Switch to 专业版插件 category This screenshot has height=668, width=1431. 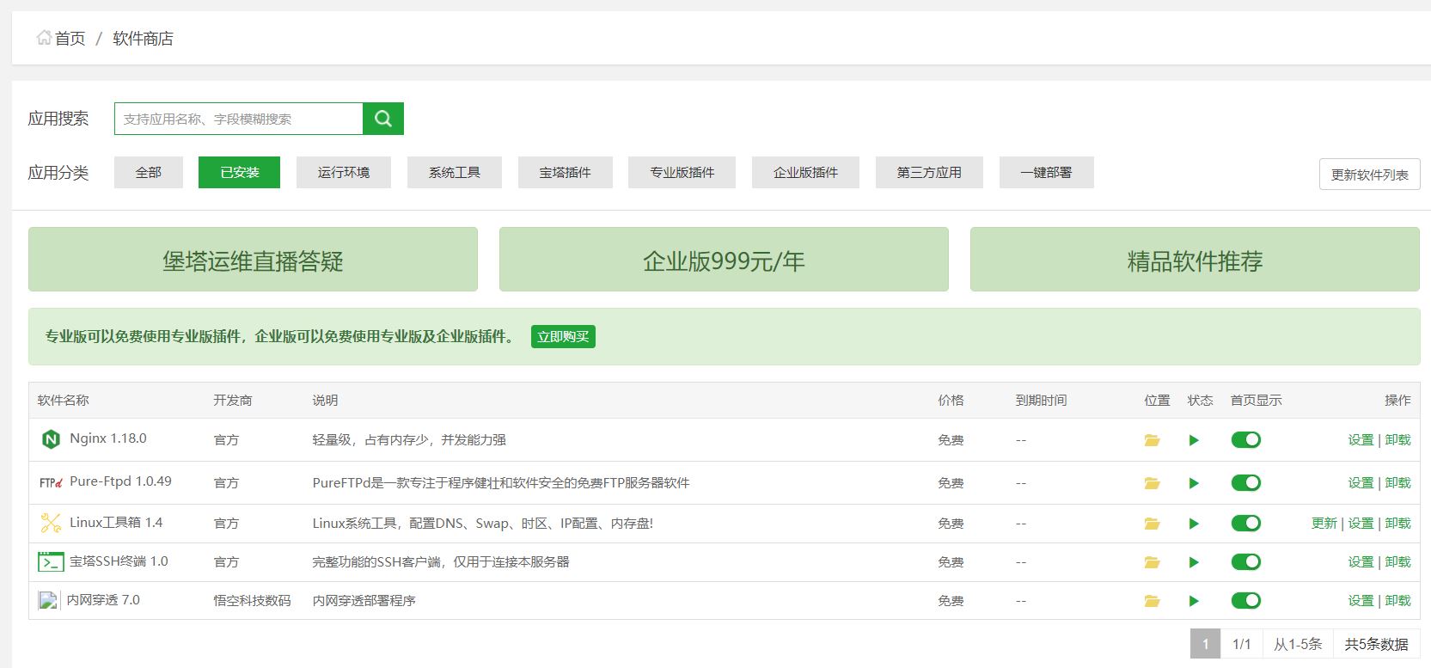click(682, 172)
